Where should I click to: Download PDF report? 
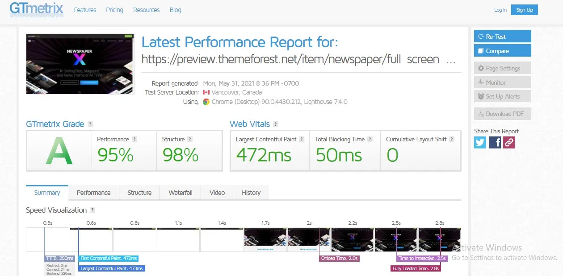pos(503,114)
